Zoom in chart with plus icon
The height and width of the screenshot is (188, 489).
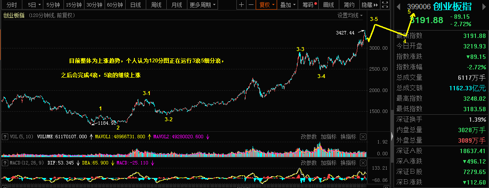coord(241,5)
